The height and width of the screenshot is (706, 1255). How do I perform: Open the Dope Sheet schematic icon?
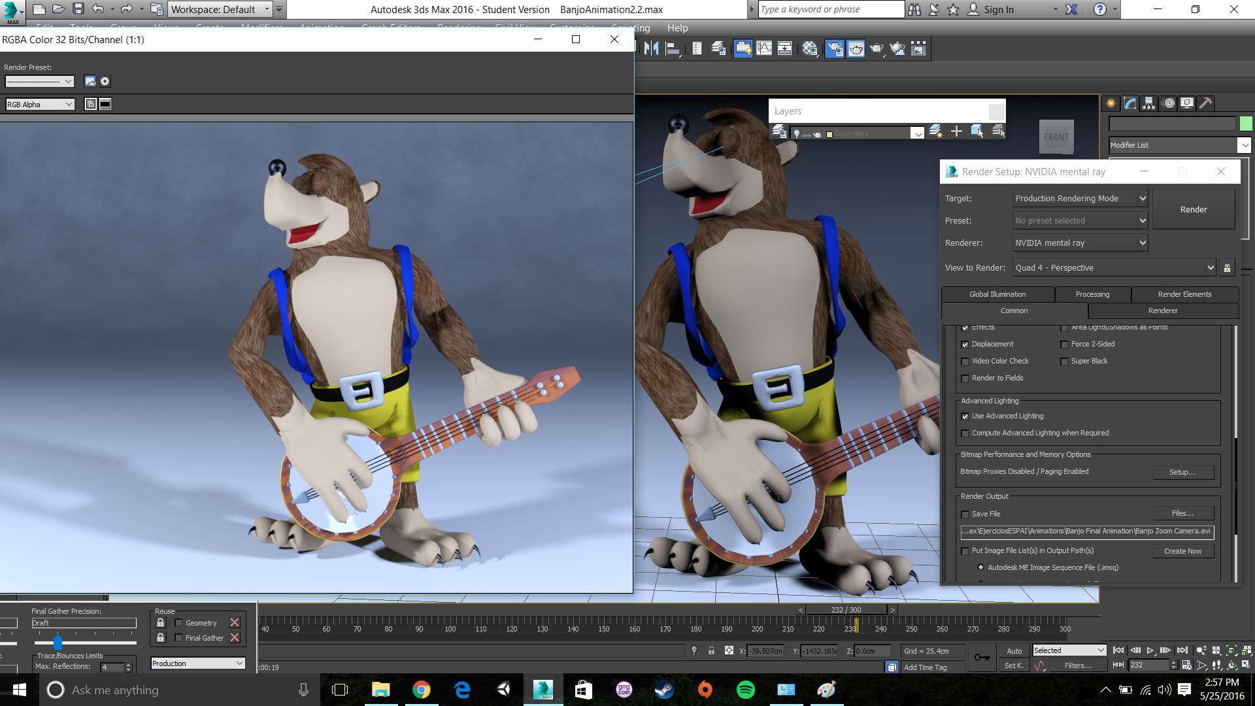click(785, 48)
